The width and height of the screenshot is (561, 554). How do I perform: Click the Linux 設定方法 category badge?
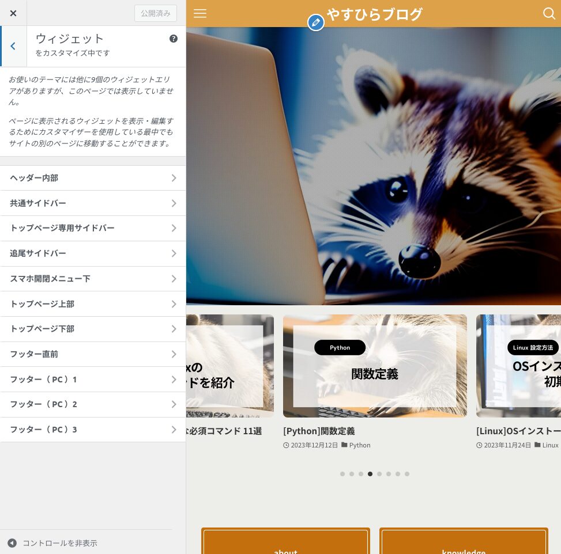coord(533,347)
